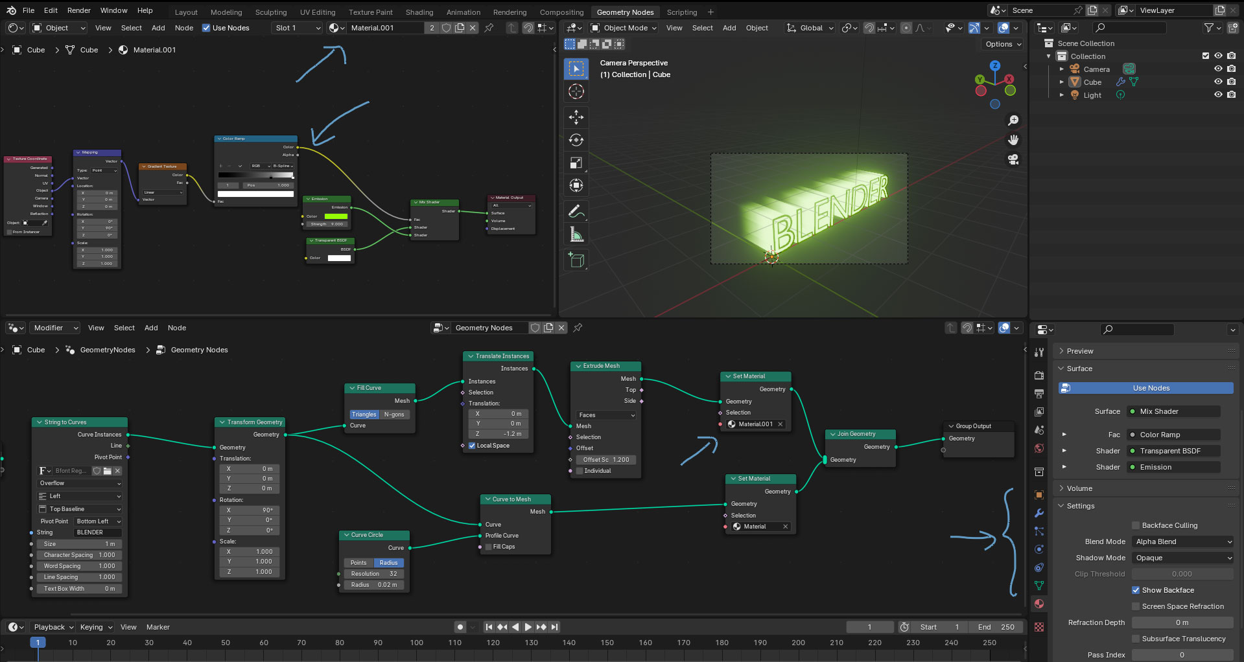This screenshot has height=662, width=1244.
Task: Click the pan hand viewport gizmo
Action: click(1013, 140)
